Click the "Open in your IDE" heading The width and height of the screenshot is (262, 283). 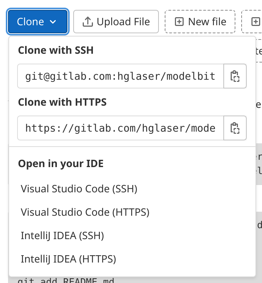click(61, 164)
